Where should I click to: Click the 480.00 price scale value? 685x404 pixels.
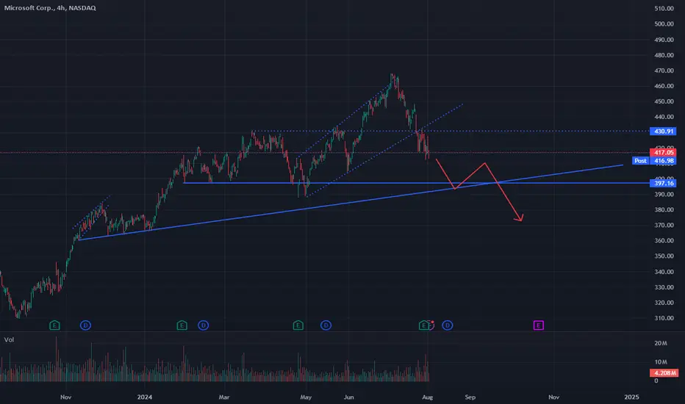664,55
